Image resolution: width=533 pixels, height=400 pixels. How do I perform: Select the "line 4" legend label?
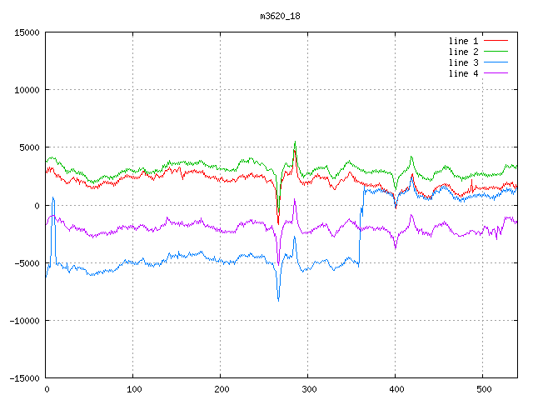464,73
